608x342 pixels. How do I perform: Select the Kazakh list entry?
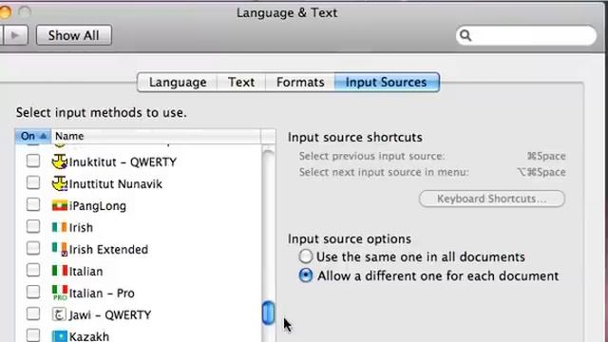point(89,336)
